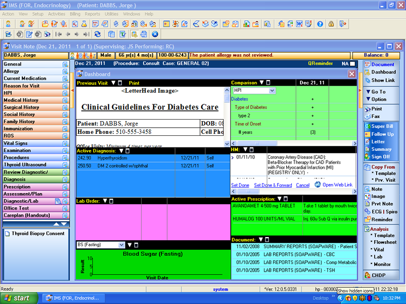Expand the Lab Order triangle menu

pos(105,201)
